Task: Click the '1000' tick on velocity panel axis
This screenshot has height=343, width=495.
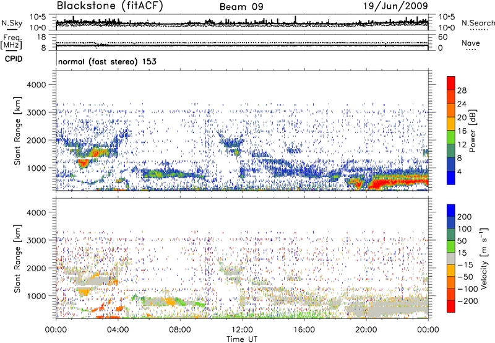Action: [36, 296]
